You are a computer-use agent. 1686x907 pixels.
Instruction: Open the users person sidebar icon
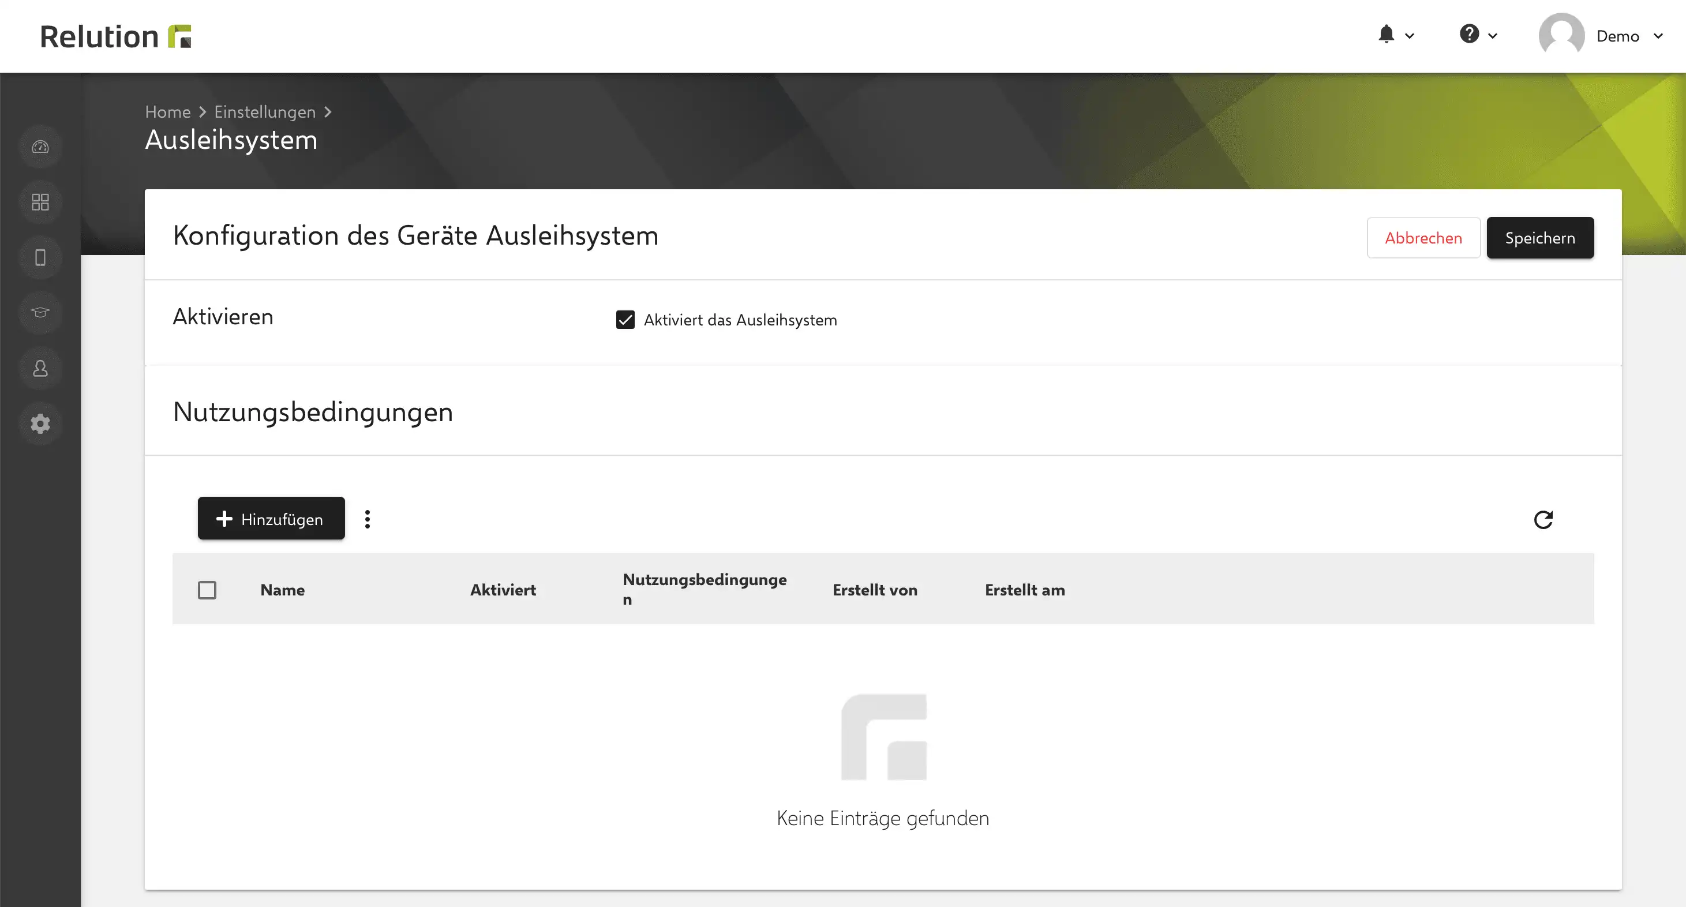(x=40, y=369)
